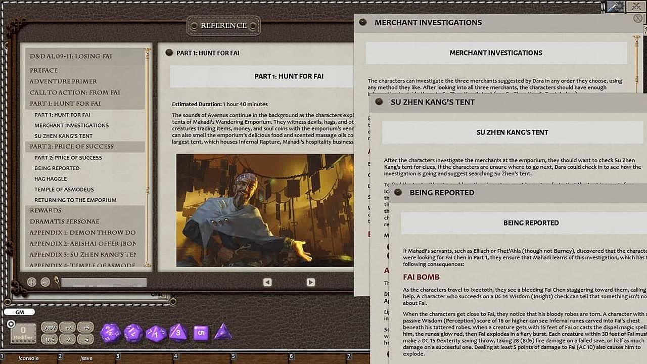647x364 pixels.
Task: Roll the purple d6 die
Action: (201, 333)
